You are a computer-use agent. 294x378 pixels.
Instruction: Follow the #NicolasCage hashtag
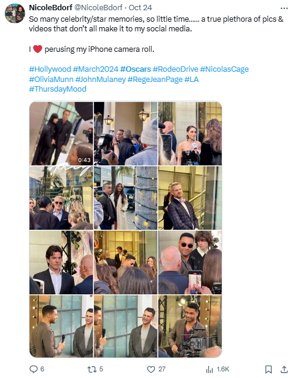point(224,69)
